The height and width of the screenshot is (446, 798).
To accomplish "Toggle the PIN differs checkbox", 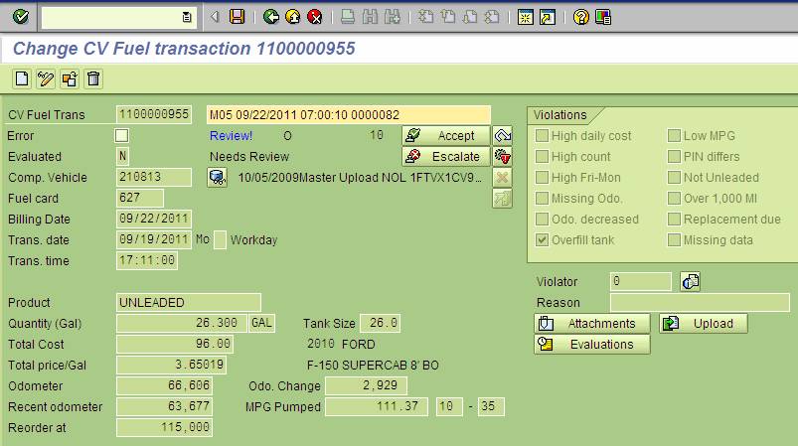I will click(x=674, y=157).
